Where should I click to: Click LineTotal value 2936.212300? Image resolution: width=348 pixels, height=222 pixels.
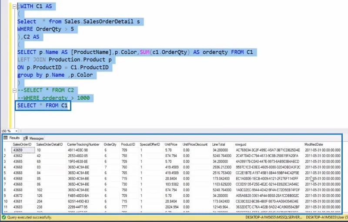222,167
